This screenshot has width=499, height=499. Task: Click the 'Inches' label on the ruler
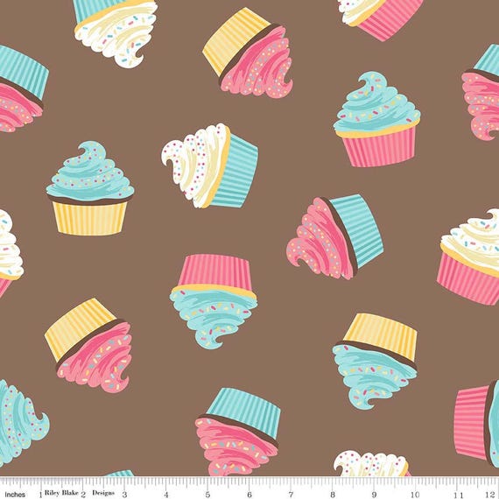[15, 495]
